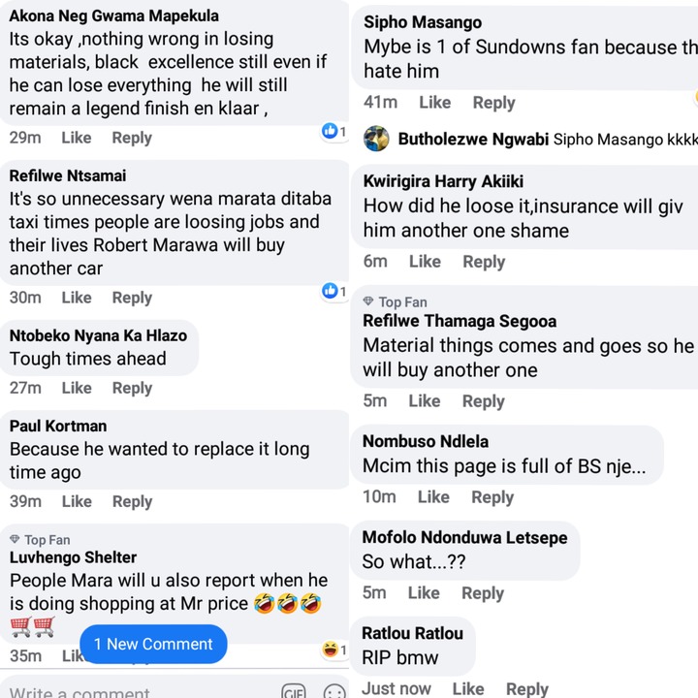This screenshot has width=698, height=698.
Task: Reply to Mofolo Ndonduwa Letsepe's comment
Action: pyautogui.click(x=483, y=592)
